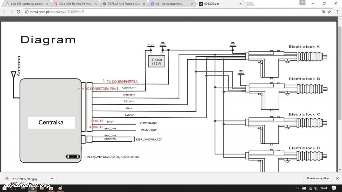Close the 'FORUM Alfa Romeo Club' tab
342x192 pixels.
144,4
